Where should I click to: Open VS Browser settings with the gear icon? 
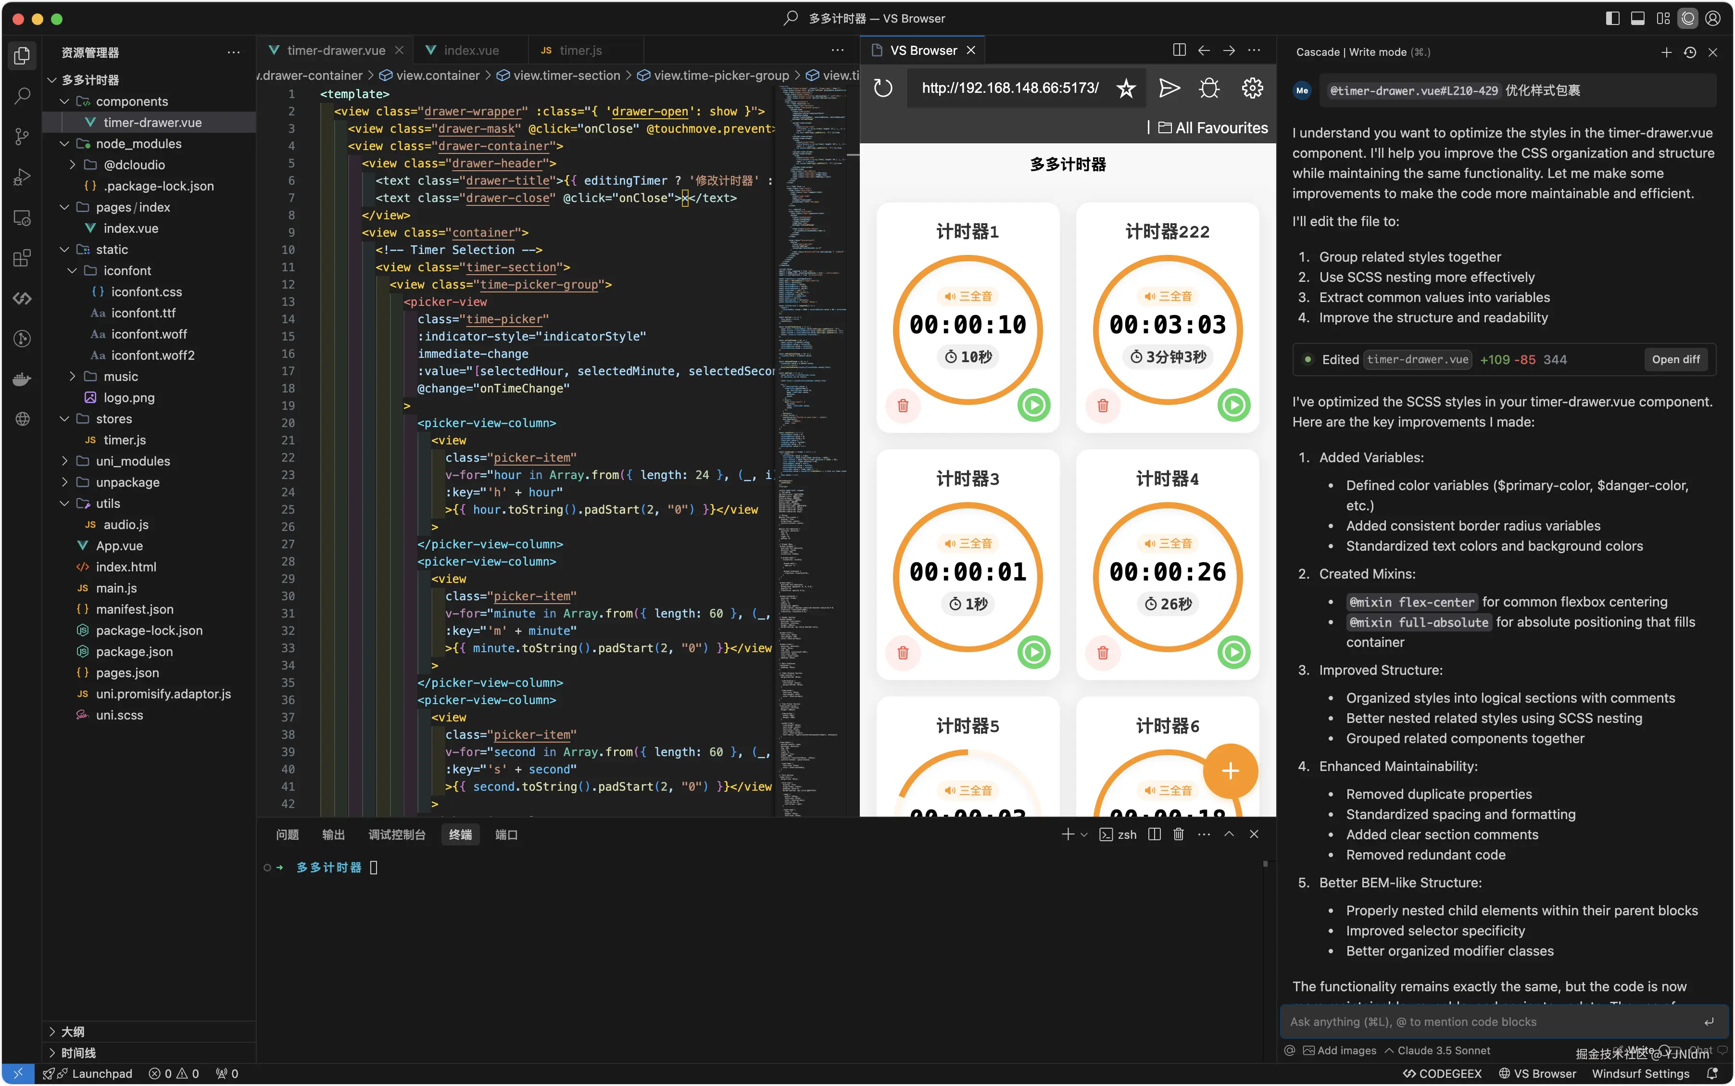point(1252,88)
